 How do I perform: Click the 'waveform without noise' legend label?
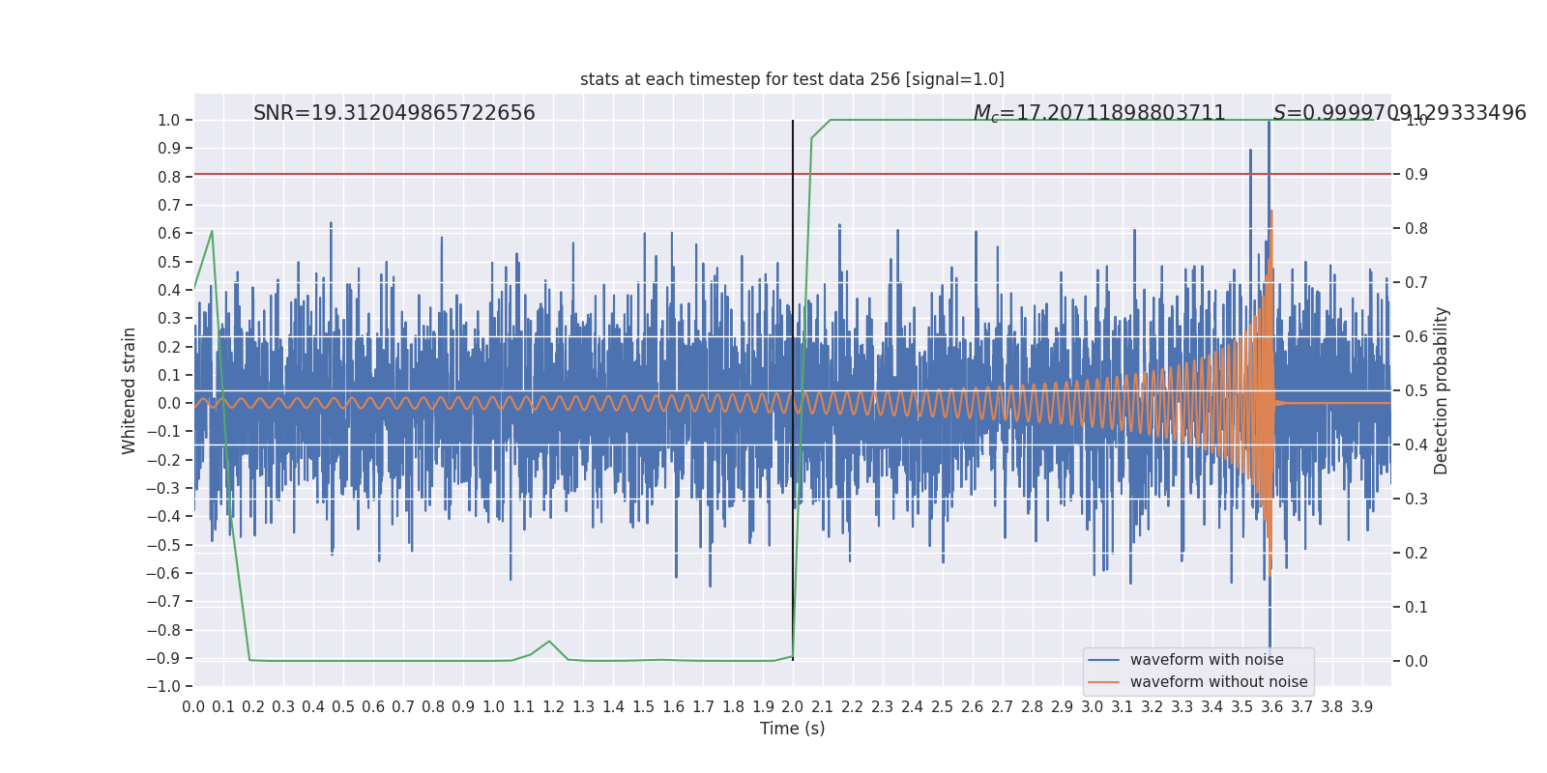(1217, 682)
